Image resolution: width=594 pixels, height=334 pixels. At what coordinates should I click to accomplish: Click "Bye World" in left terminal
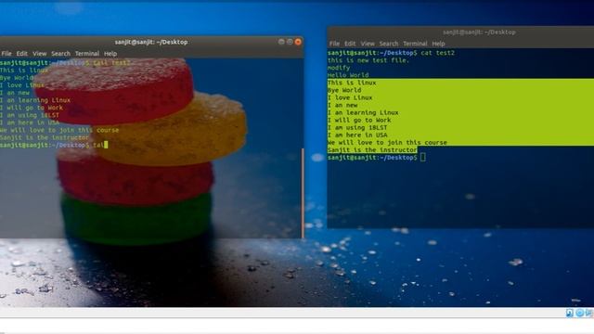[17, 78]
